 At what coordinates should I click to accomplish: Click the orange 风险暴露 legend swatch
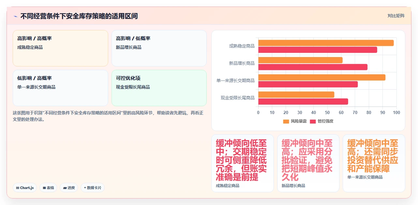pos(286,121)
